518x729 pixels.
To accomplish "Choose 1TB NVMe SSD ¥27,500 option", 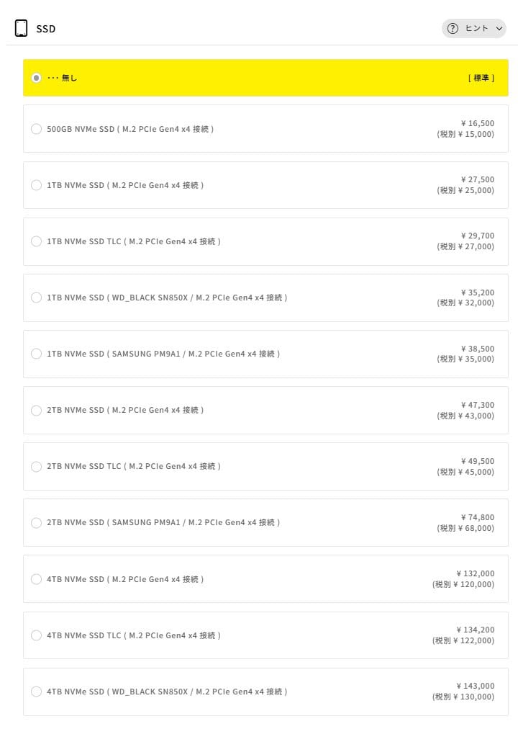I will [37, 185].
